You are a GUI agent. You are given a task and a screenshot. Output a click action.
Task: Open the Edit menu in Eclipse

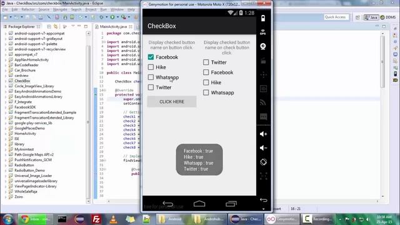[14, 9]
